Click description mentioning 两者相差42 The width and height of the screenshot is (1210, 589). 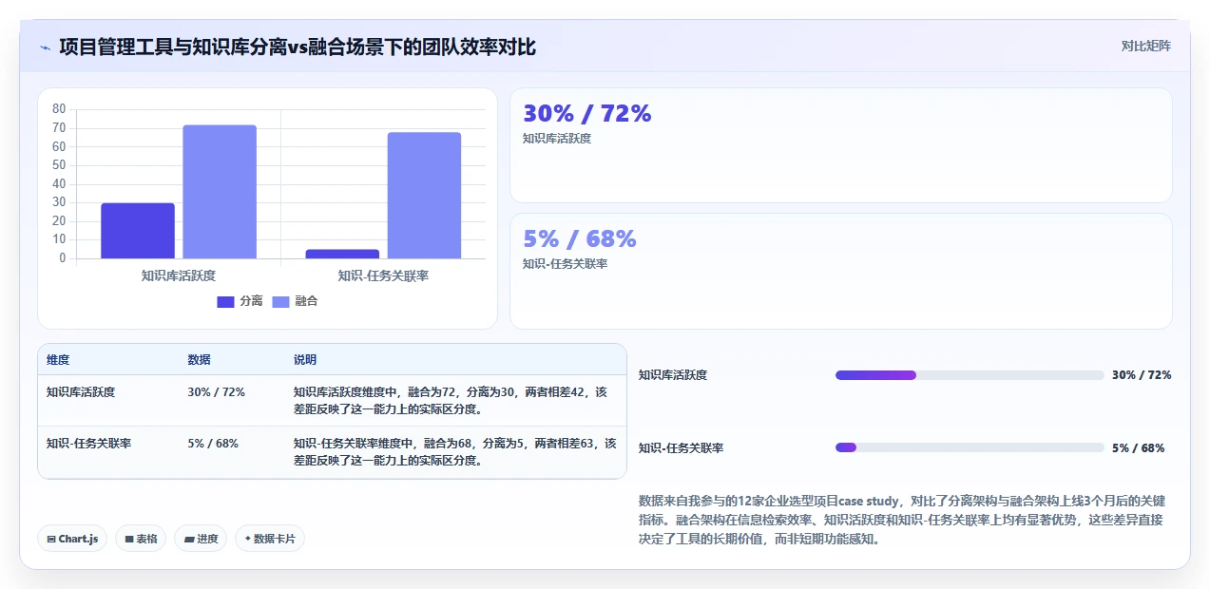click(451, 401)
